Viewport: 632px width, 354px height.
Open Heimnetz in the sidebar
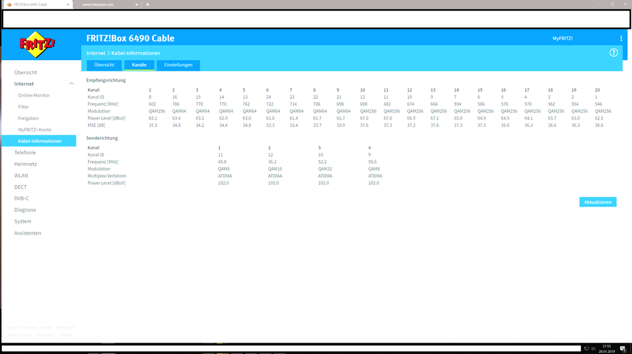click(x=25, y=164)
